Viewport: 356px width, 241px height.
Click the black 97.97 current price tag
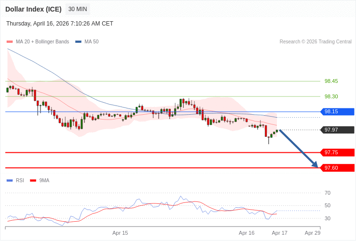click(337, 130)
